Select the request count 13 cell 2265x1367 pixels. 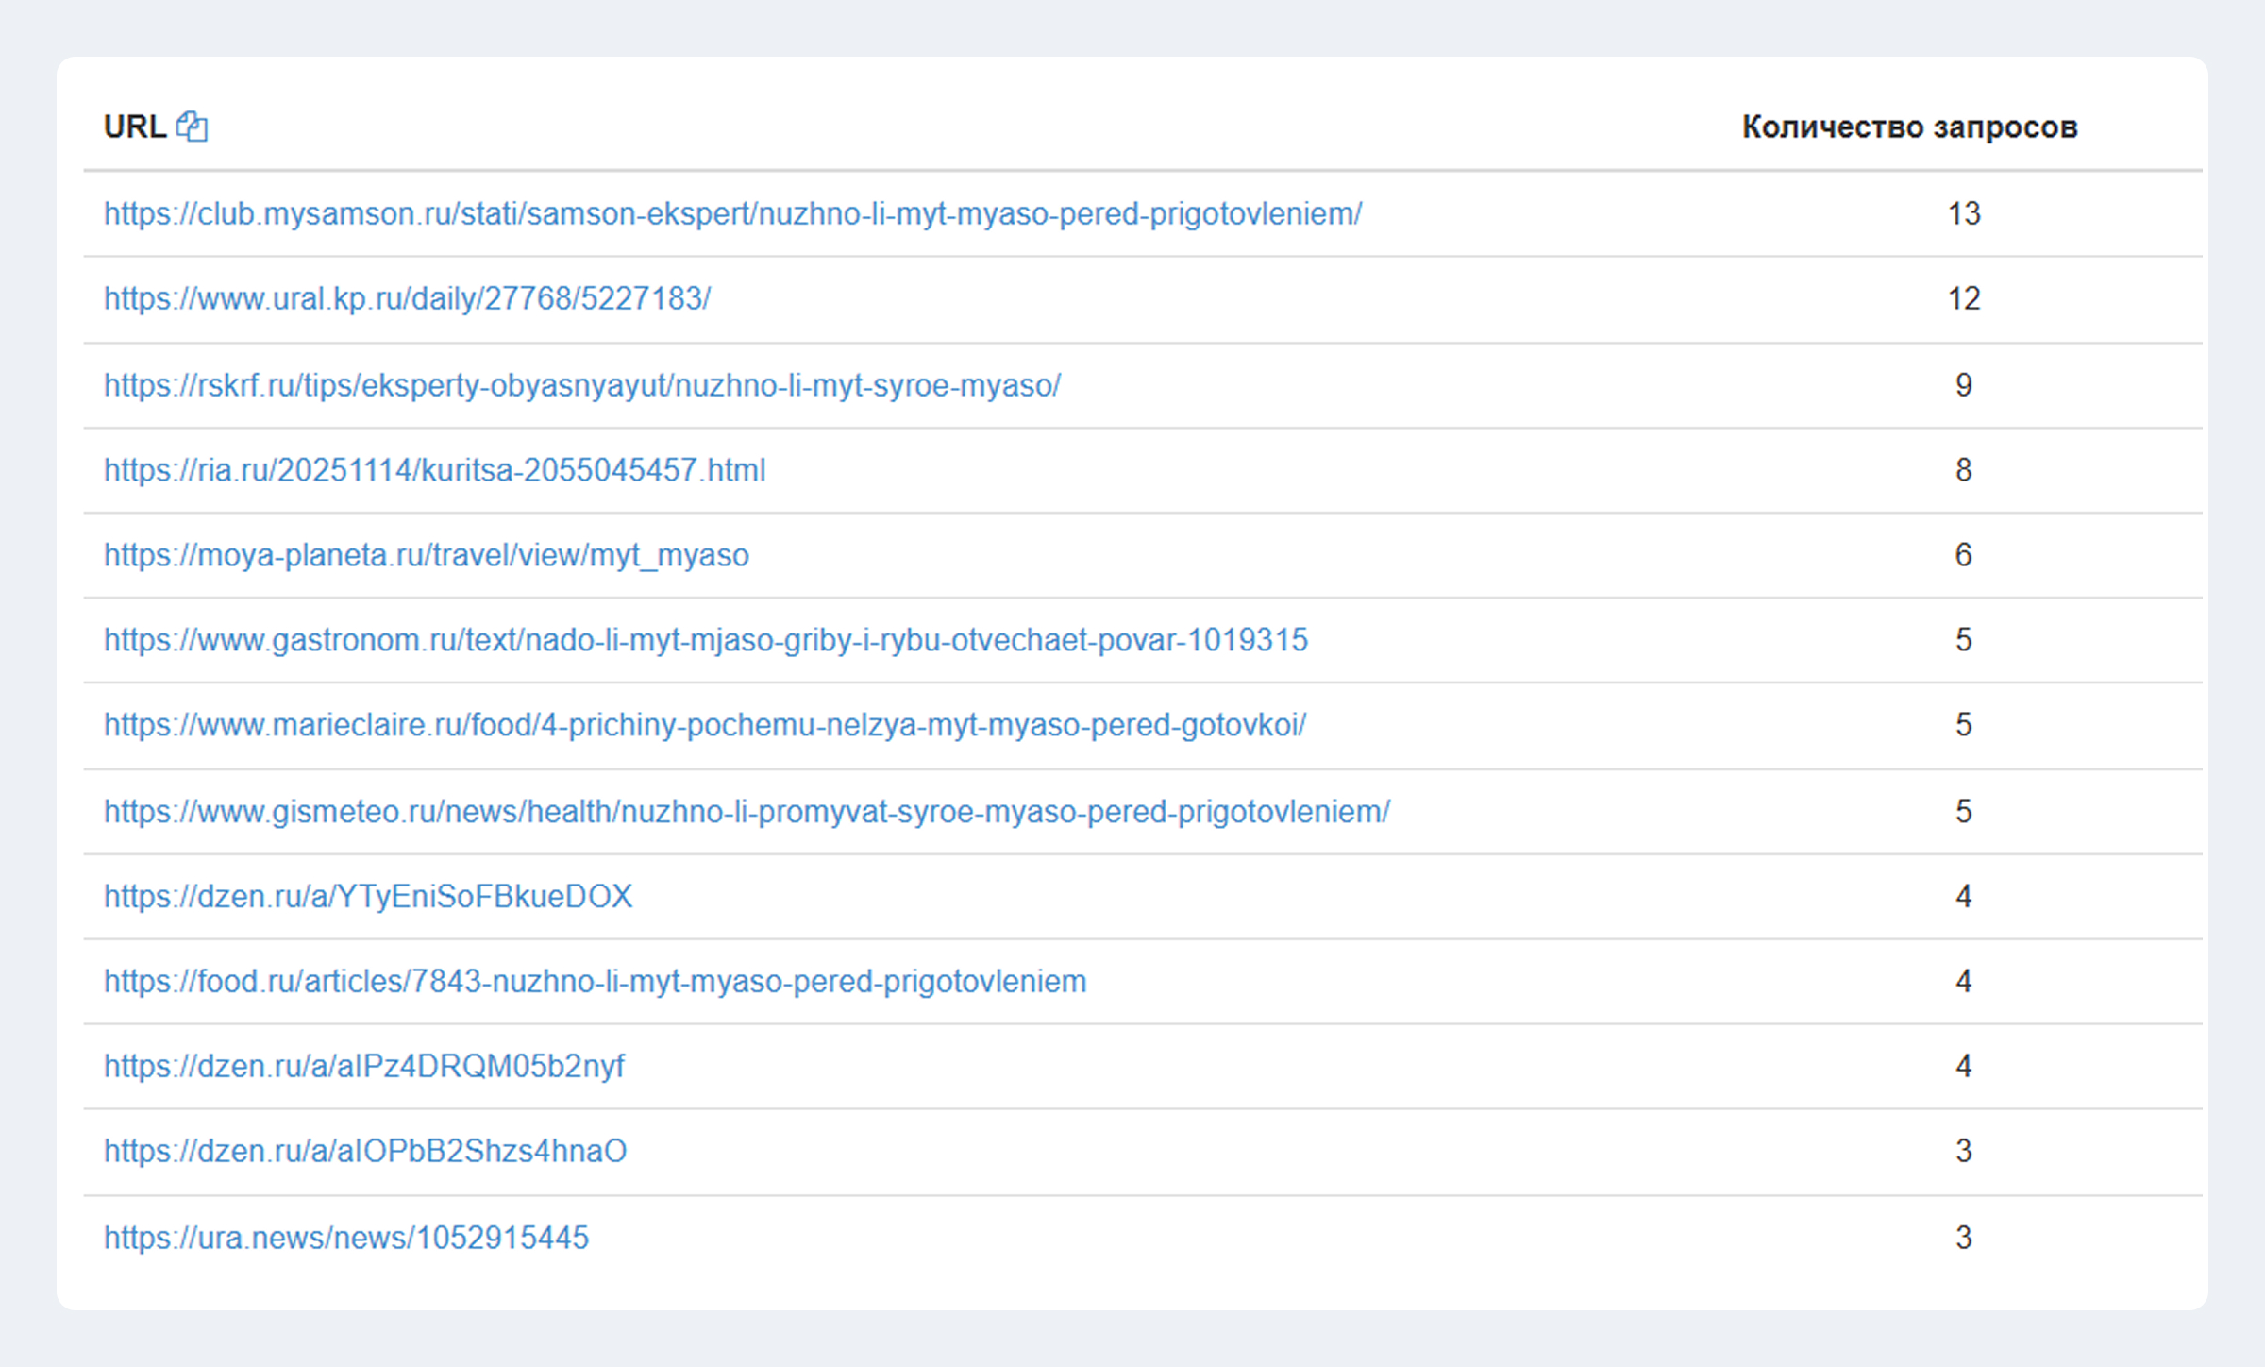(x=1964, y=214)
